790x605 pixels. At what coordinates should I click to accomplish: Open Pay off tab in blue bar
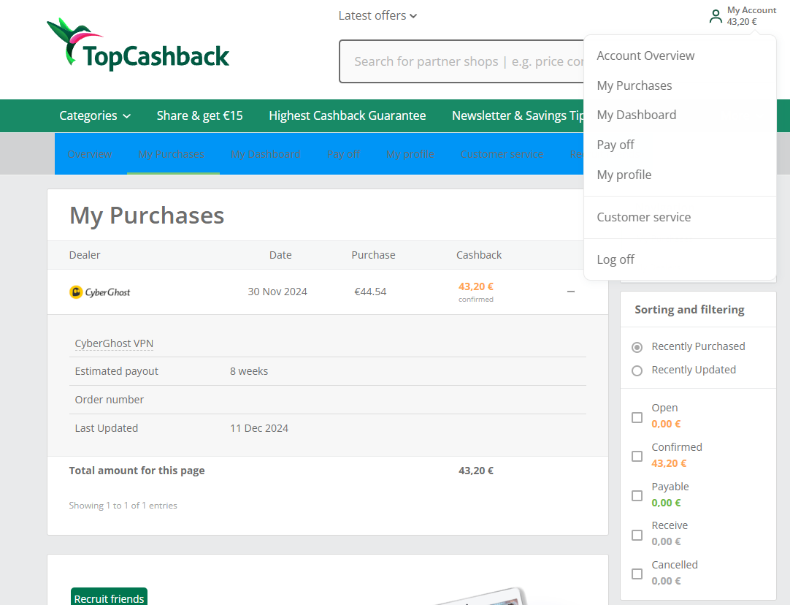[x=343, y=154]
